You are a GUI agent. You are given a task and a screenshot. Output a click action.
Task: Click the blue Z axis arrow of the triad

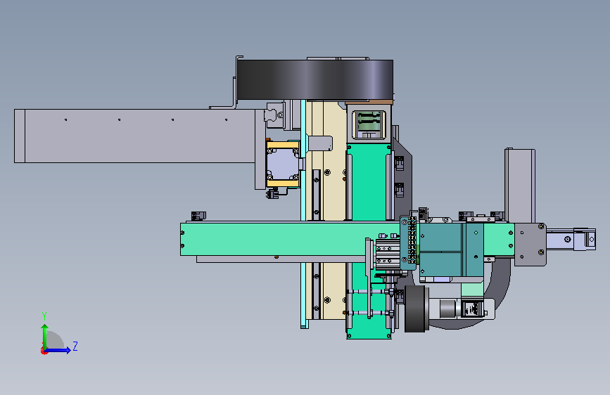point(58,350)
